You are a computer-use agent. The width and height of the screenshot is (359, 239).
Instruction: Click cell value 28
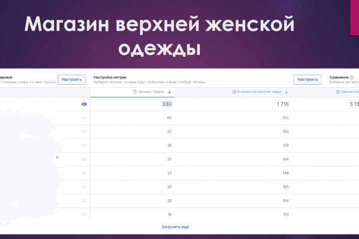click(x=169, y=201)
